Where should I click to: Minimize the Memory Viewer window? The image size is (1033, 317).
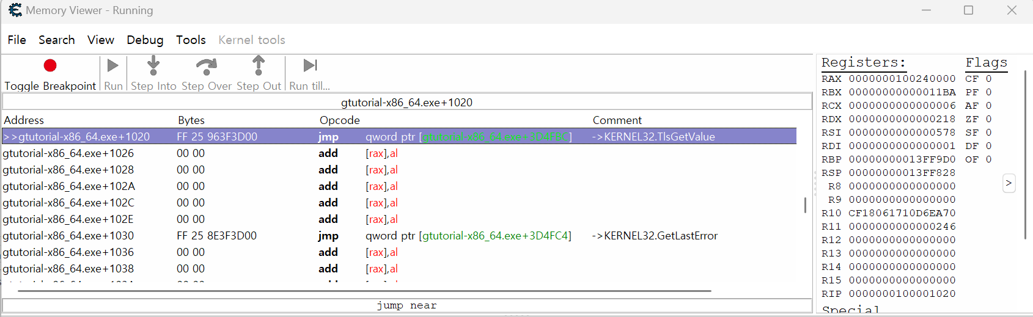[x=927, y=10]
